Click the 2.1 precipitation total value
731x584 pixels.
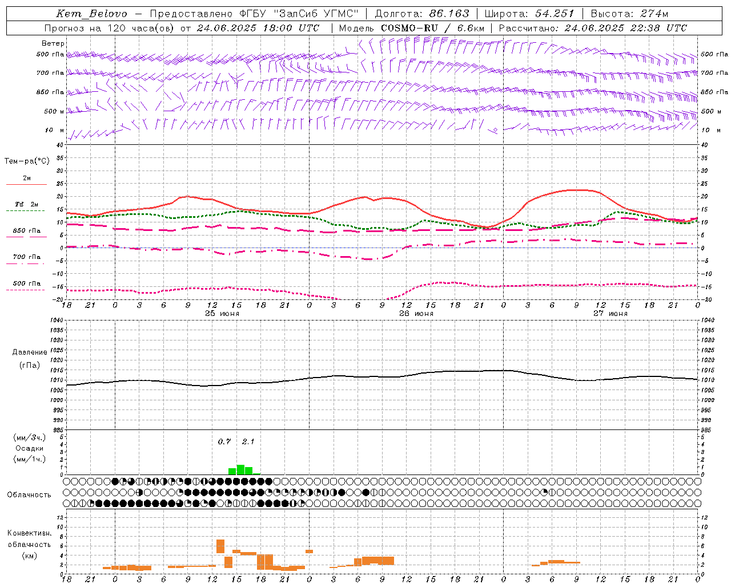tap(248, 441)
